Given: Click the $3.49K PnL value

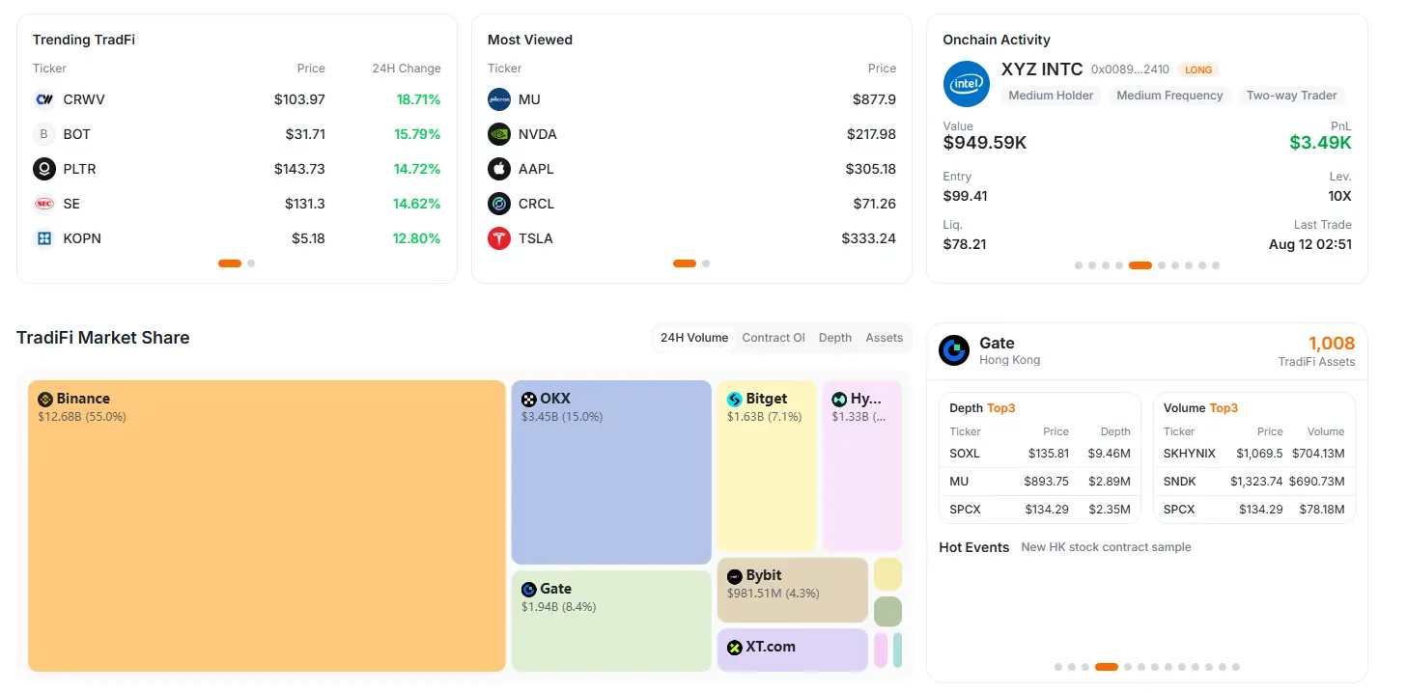Looking at the screenshot, I should (1320, 143).
